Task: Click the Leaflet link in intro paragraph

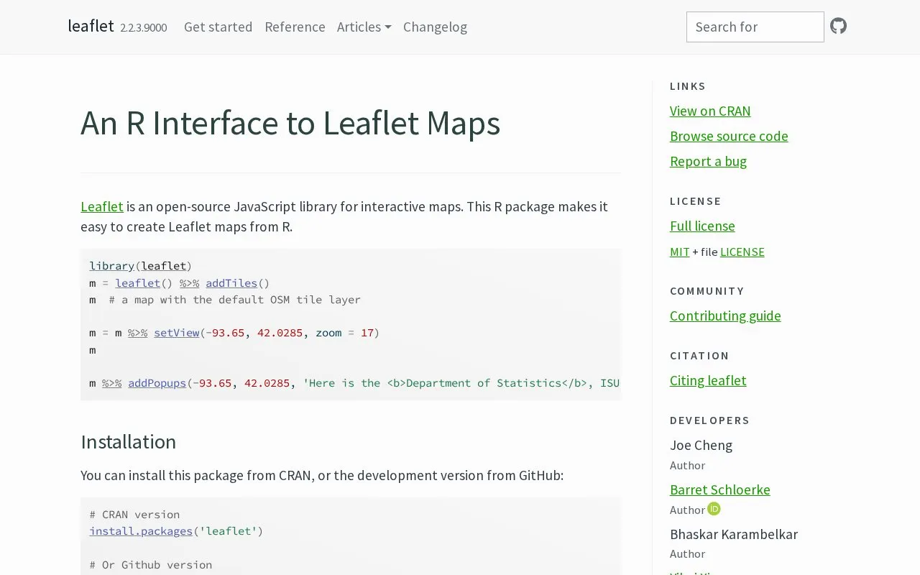Action: click(x=102, y=206)
